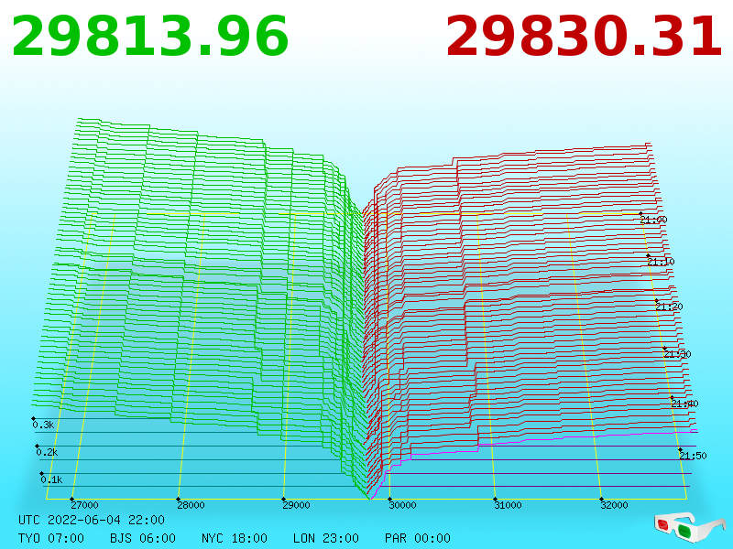Click the 29000 price axis label

click(296, 505)
